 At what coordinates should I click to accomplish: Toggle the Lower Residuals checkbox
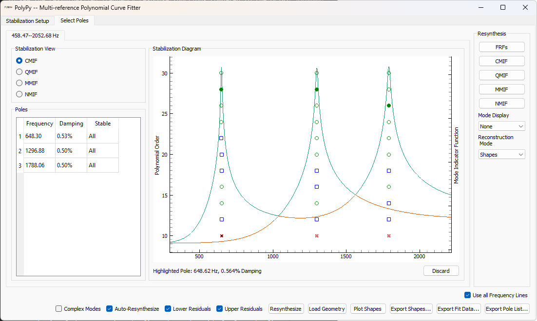pos(168,309)
